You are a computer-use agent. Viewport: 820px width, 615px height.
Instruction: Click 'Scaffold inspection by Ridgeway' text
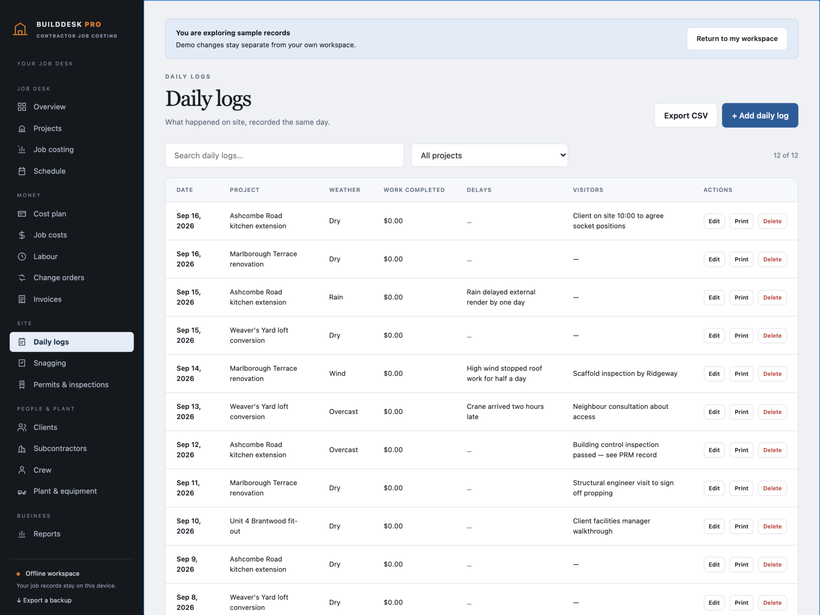tap(625, 374)
